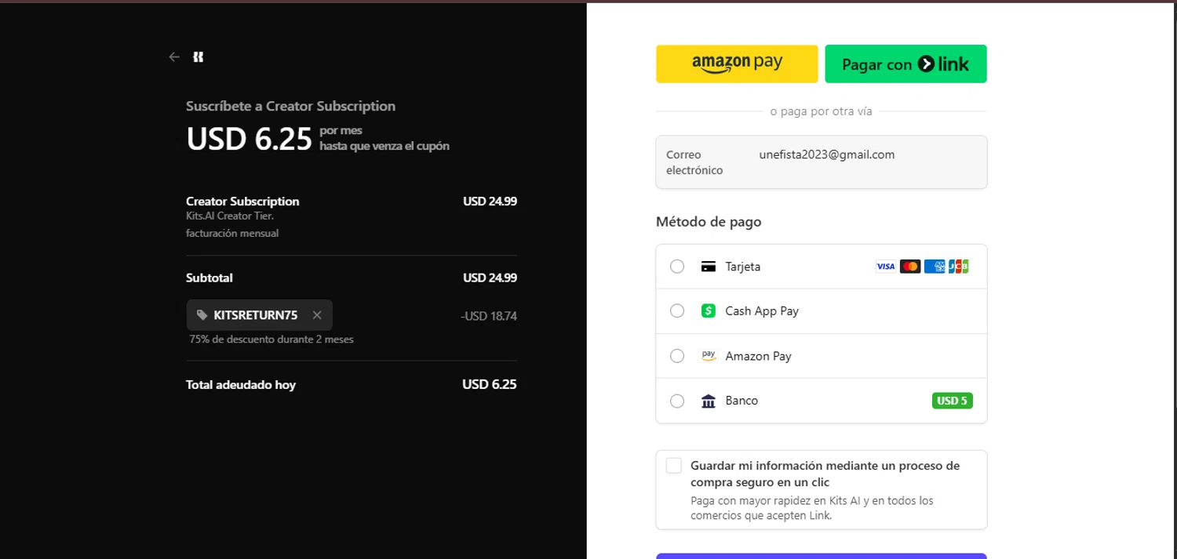Click the coupon tag icon beside KITSRETURN75

tap(202, 315)
